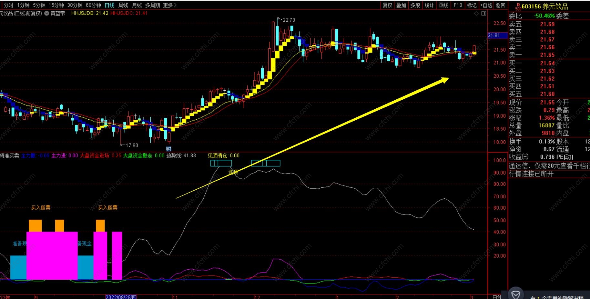590x299 pixels.
Task: Select the 60分钟 period tab
Action: (93, 5)
